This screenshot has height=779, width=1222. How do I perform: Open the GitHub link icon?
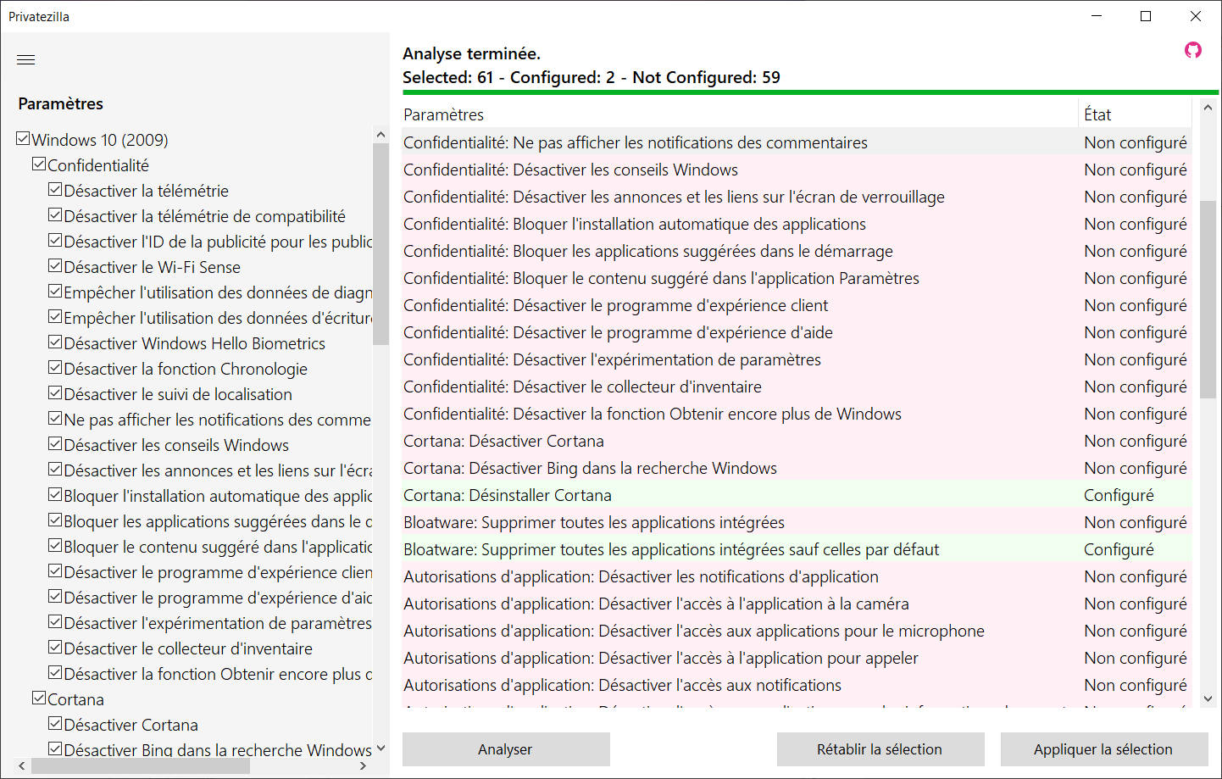click(x=1193, y=50)
